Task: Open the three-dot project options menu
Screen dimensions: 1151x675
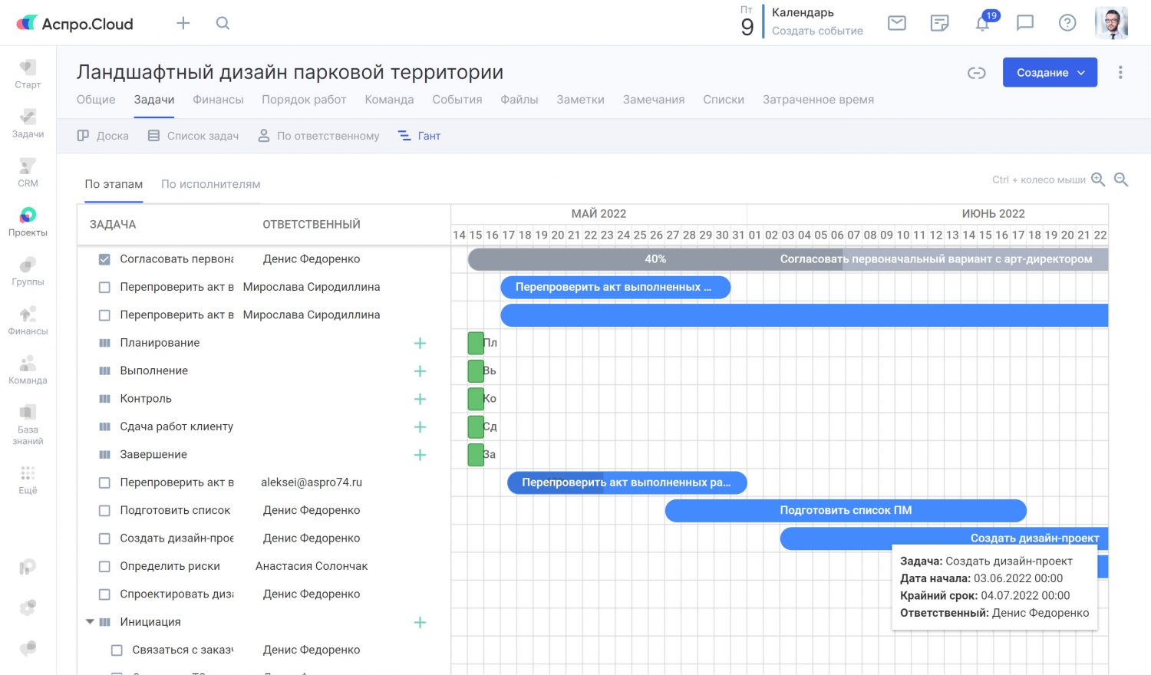Action: (x=1120, y=72)
